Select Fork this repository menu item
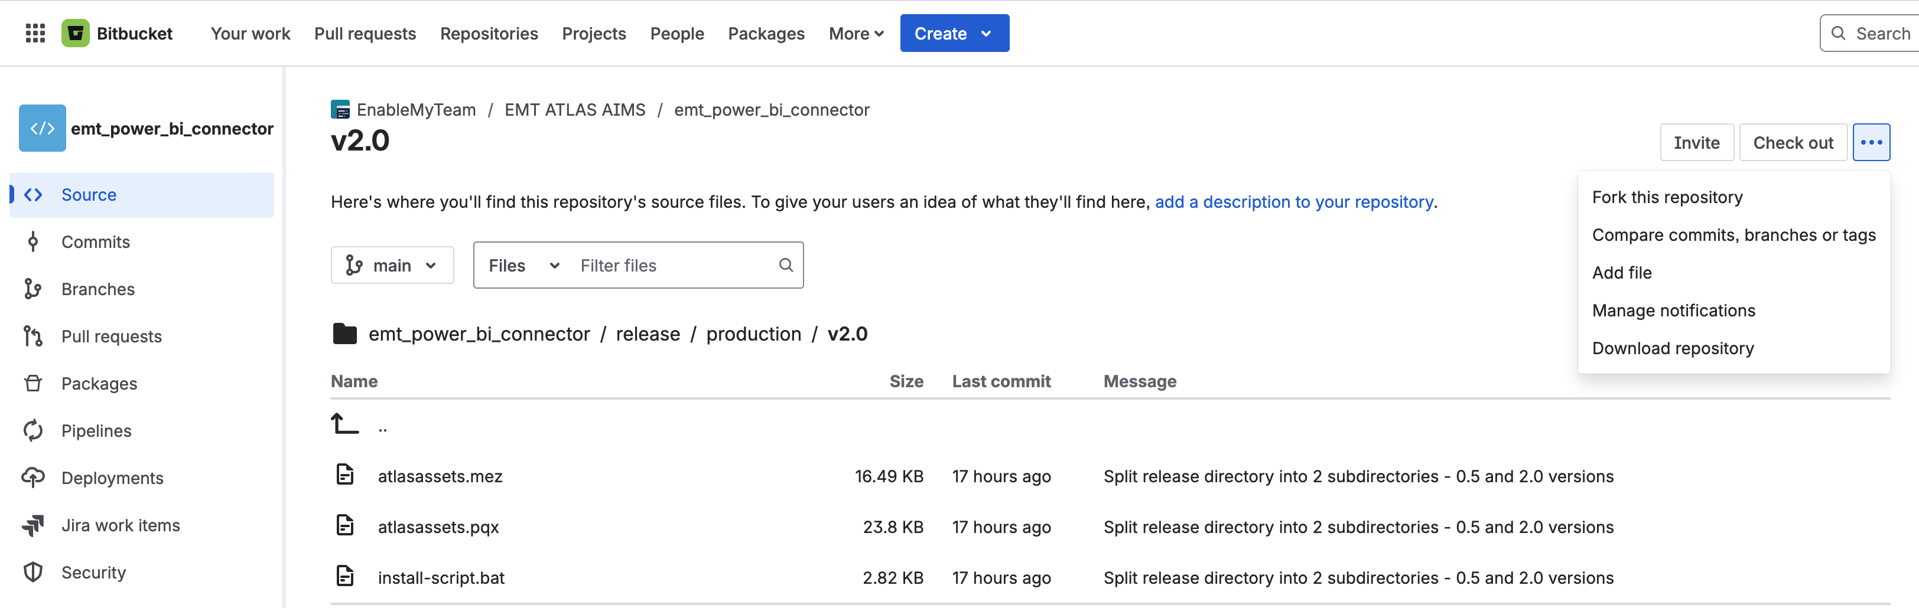 (x=1667, y=197)
